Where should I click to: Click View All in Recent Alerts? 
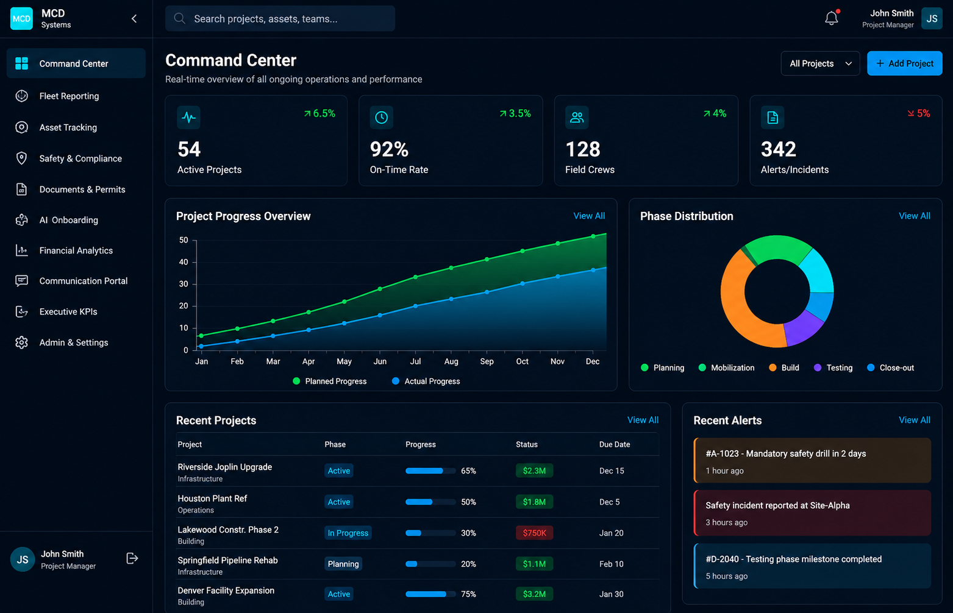coord(915,420)
